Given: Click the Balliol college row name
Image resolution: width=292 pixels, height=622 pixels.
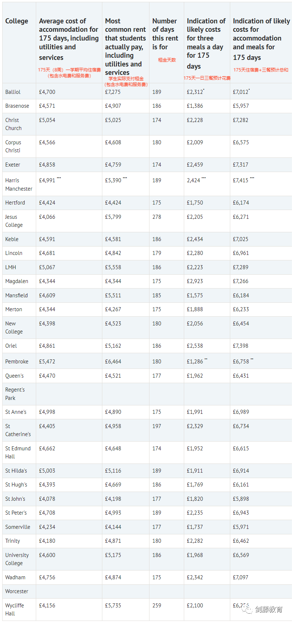Looking at the screenshot, I should coord(13,92).
